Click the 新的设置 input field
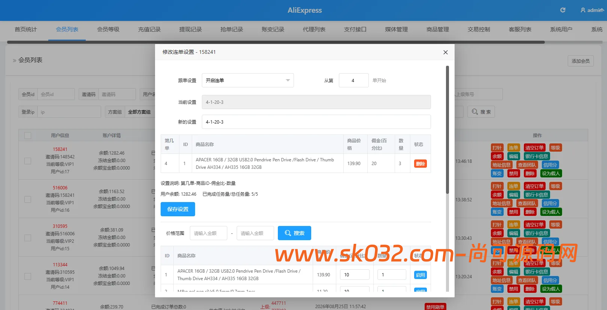Viewport: 607px width, 310px height. tap(316, 122)
